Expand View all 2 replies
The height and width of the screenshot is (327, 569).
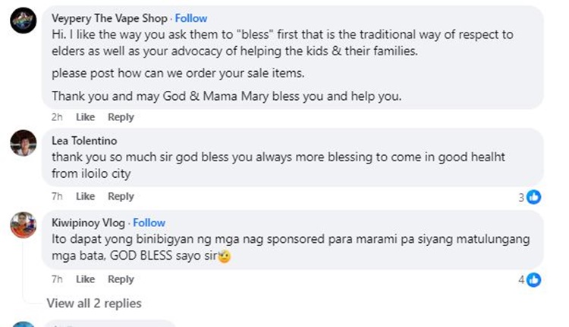point(94,303)
